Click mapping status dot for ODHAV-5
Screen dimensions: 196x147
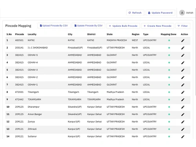coord(169,55)
